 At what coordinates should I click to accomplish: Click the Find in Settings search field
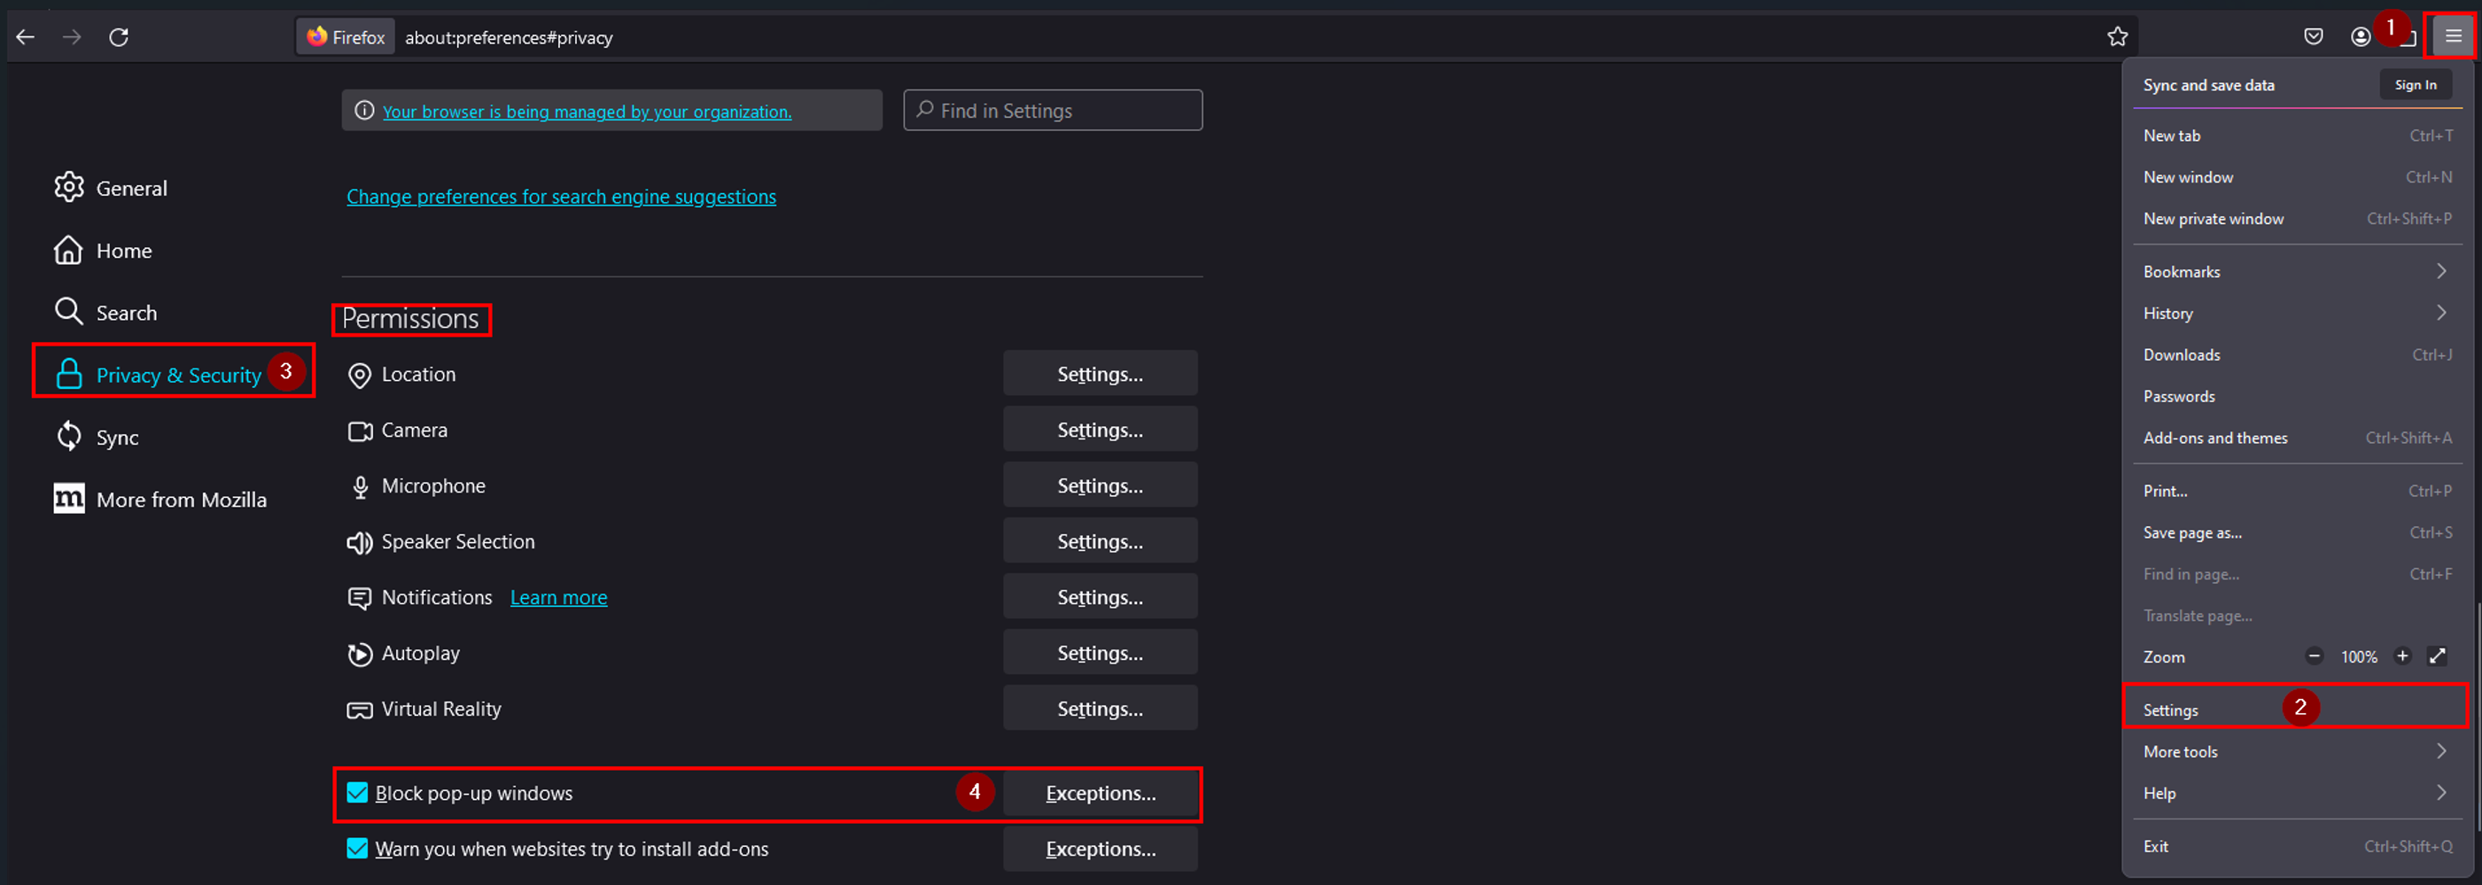coord(1052,110)
